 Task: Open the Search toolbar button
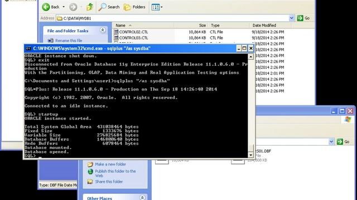coord(109,7)
